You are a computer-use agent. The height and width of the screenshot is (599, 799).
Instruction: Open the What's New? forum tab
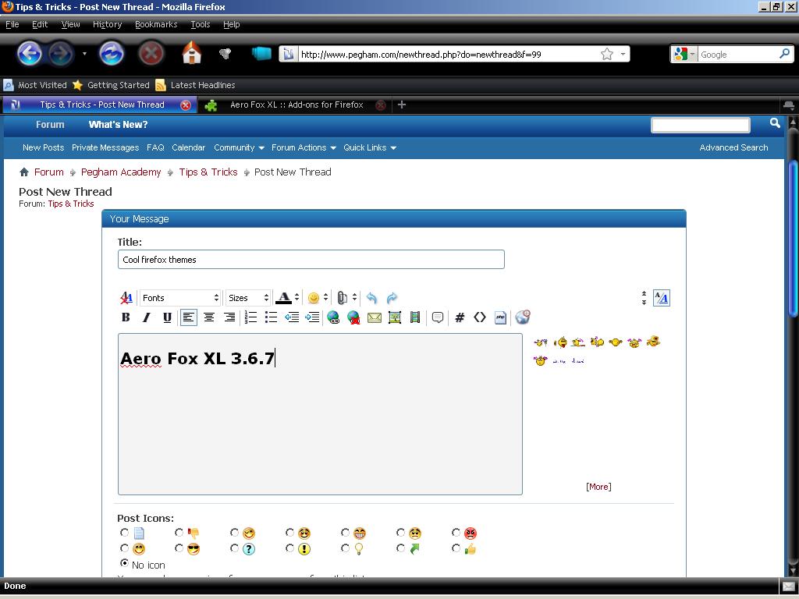(119, 125)
